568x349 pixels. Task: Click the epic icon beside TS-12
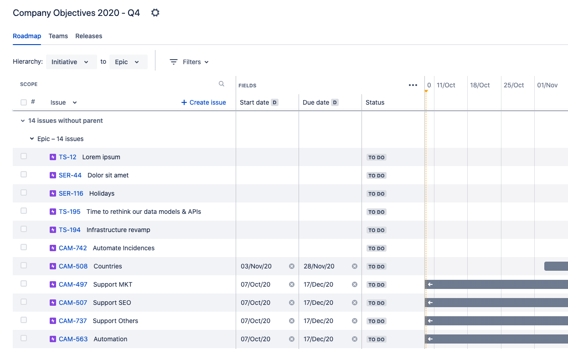[53, 157]
